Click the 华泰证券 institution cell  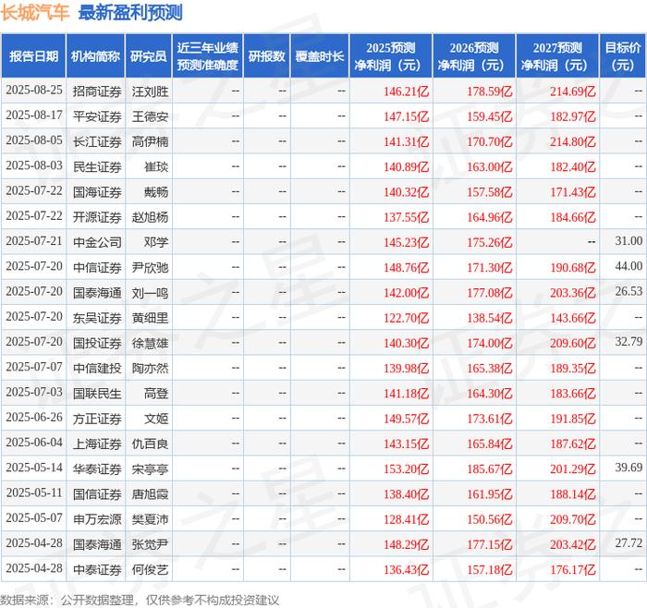[97, 469]
